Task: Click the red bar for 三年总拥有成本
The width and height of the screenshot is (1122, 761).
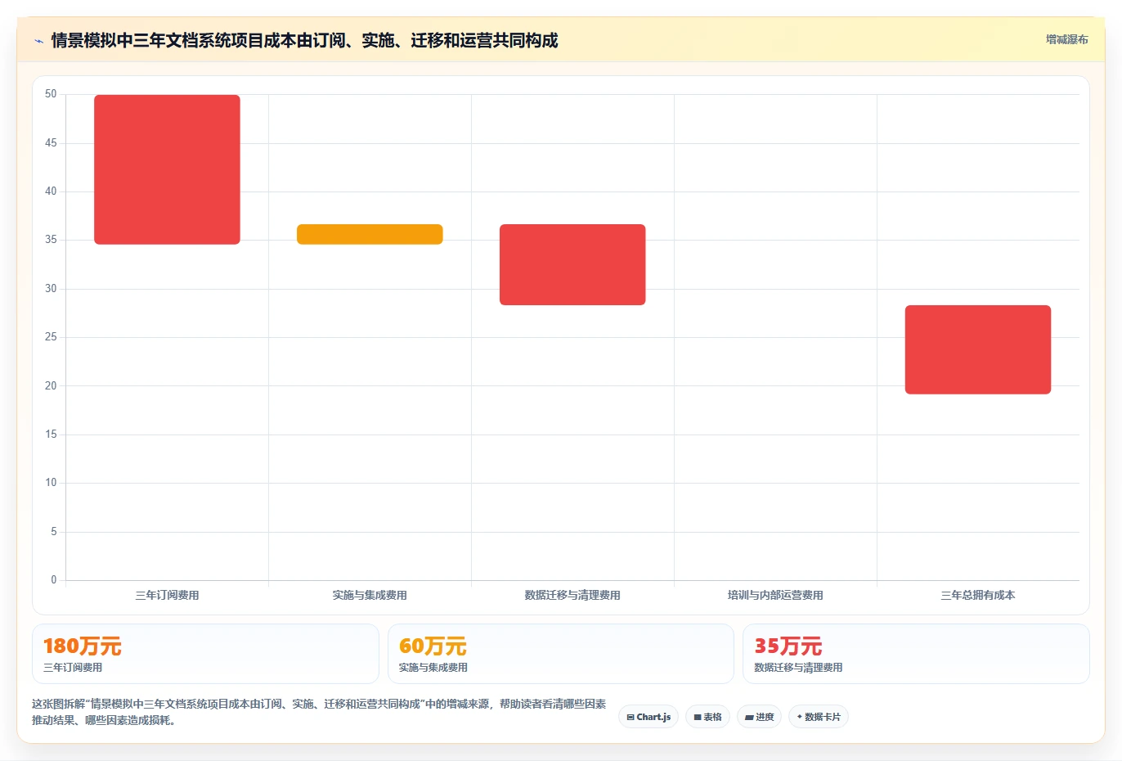Action: pyautogui.click(x=978, y=349)
